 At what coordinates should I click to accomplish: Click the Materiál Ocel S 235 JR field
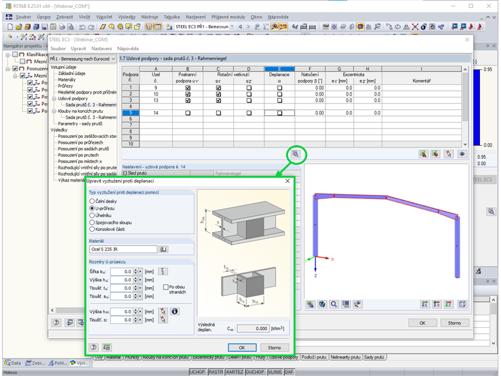point(123,249)
